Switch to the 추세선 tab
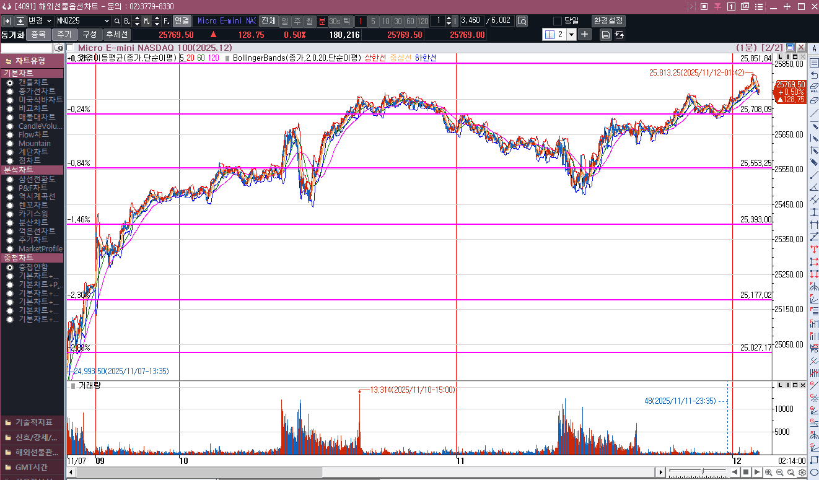The width and height of the screenshot is (819, 480). pos(116,35)
